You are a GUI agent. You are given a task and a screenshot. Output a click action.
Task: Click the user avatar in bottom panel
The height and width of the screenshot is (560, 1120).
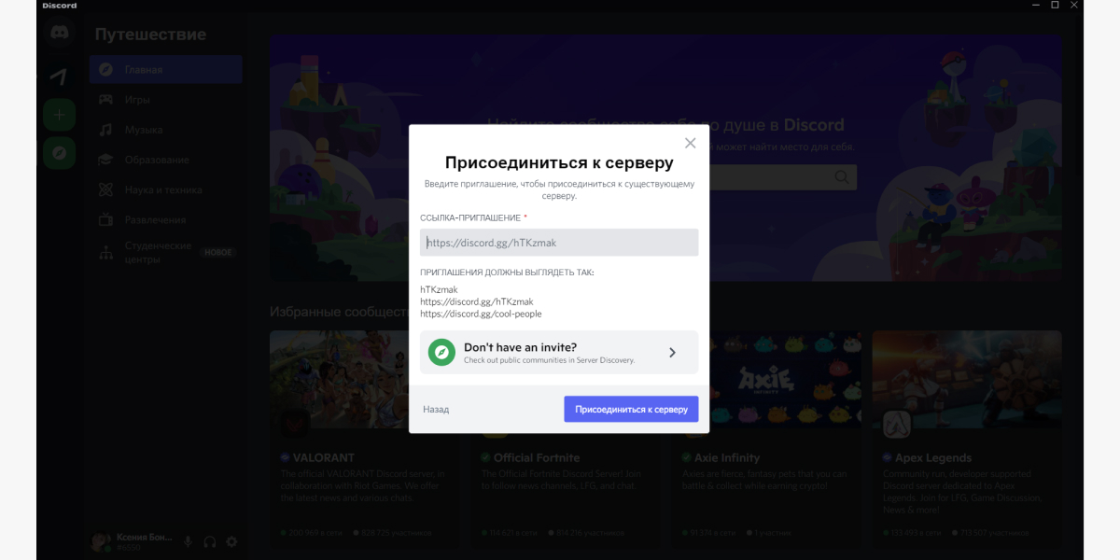point(100,541)
